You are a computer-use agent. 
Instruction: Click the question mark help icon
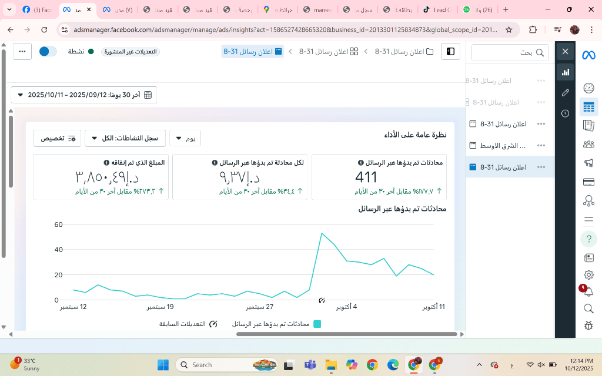[588, 239]
